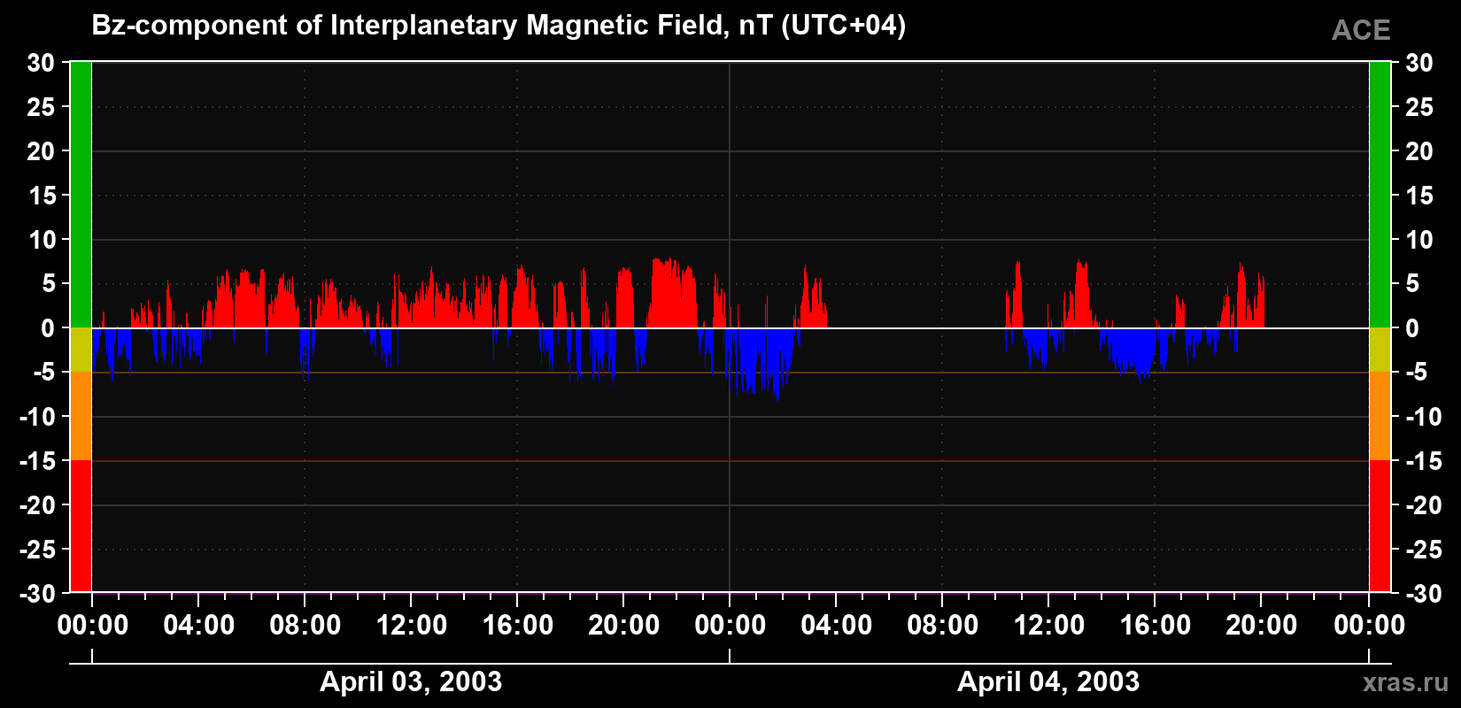
Task: Click the -5 label on the left axis
Action: pyautogui.click(x=44, y=373)
